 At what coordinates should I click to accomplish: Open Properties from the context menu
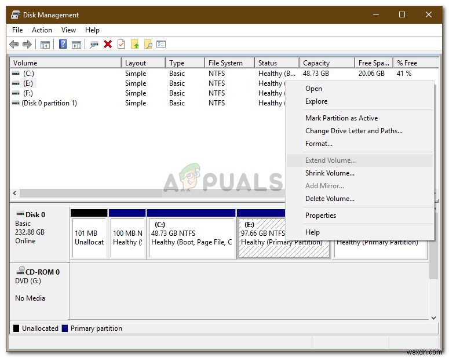point(360,215)
